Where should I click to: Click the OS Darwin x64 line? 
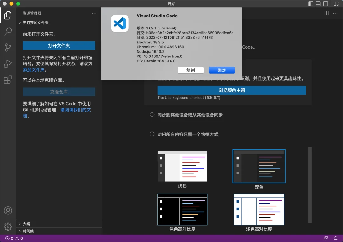point(156,61)
